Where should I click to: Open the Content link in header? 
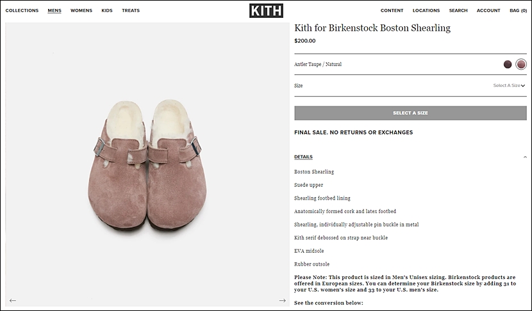pos(392,10)
